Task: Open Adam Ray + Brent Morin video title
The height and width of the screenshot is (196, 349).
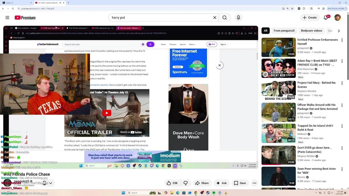Action: (x=317, y=63)
